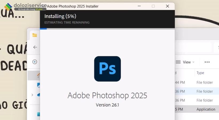The image size is (219, 120).
Task: Select the highlighted 36 PM File folder row
Action: click(197, 91)
